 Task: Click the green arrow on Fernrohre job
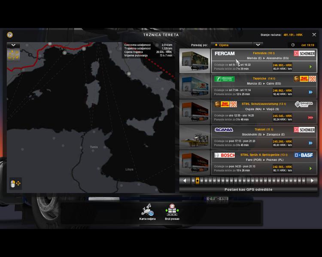(x=311, y=67)
